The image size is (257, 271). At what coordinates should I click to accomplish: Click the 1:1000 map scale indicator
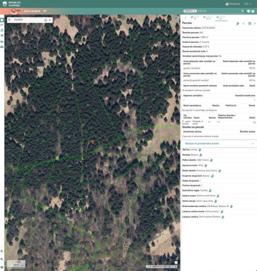[16, 263]
